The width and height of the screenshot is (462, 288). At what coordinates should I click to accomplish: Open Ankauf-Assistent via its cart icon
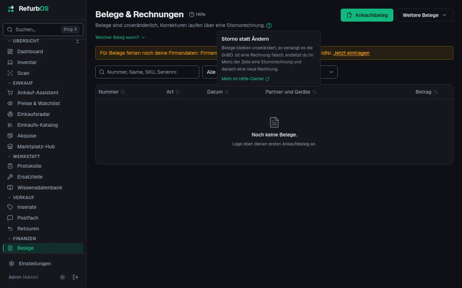[x=10, y=93]
